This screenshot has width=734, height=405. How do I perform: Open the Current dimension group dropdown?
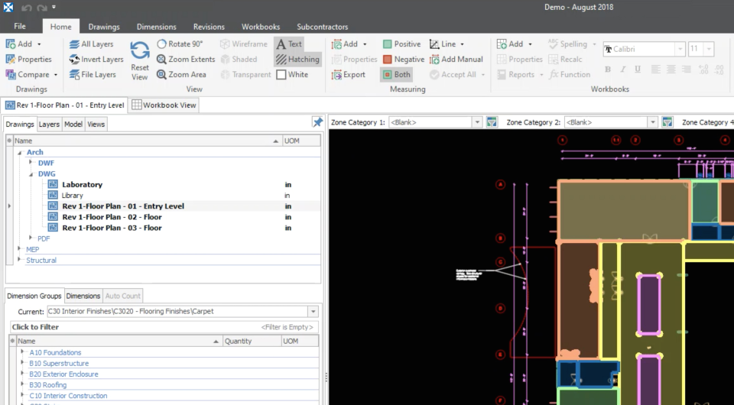(x=313, y=312)
